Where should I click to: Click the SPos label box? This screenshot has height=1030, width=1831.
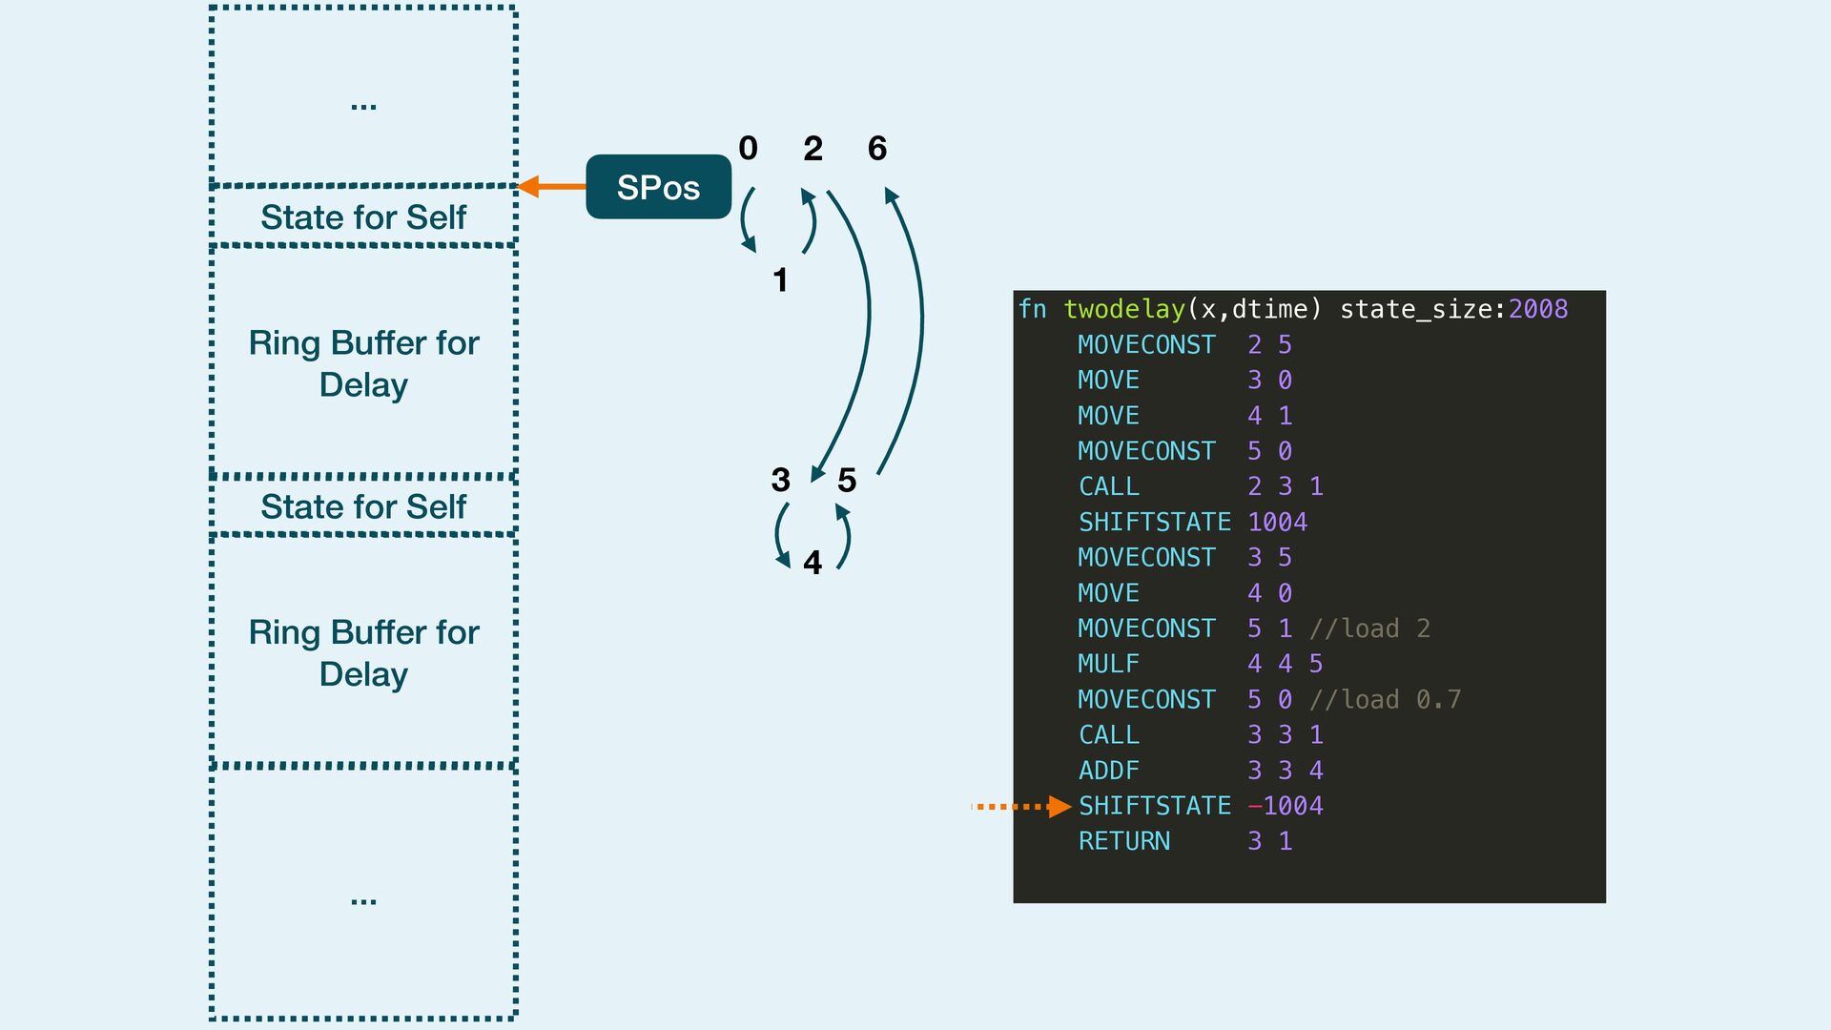[x=658, y=187]
